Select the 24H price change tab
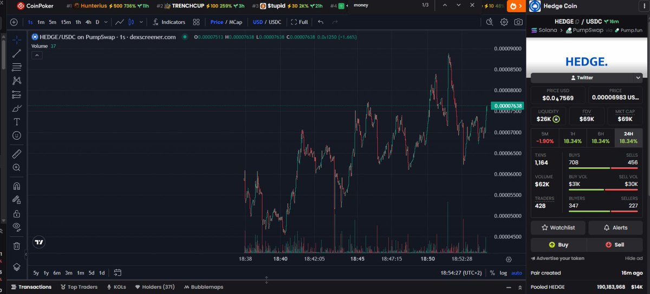 coord(628,138)
